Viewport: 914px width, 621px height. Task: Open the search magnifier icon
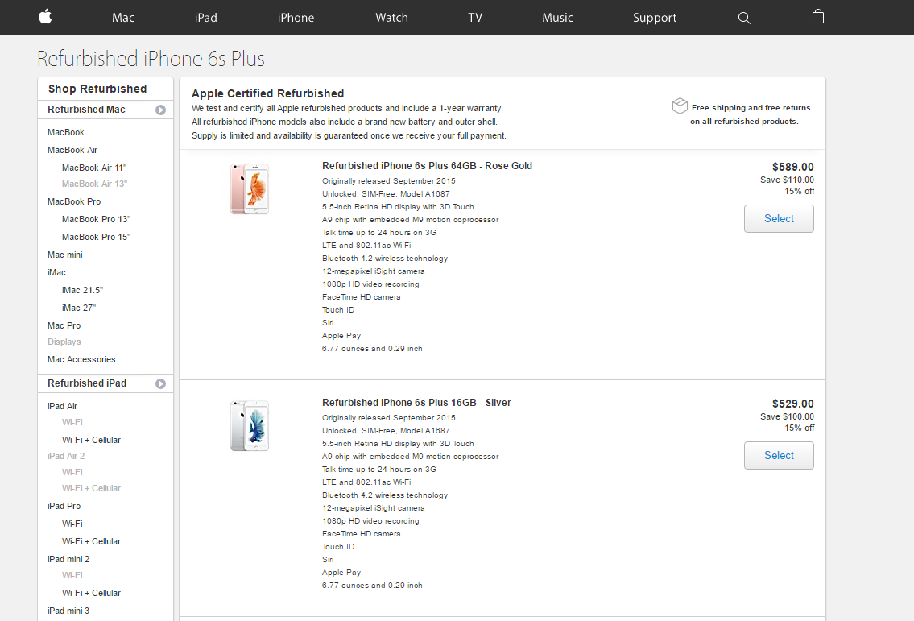[x=744, y=18]
